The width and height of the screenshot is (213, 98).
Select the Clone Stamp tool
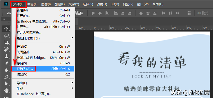pos(6,56)
